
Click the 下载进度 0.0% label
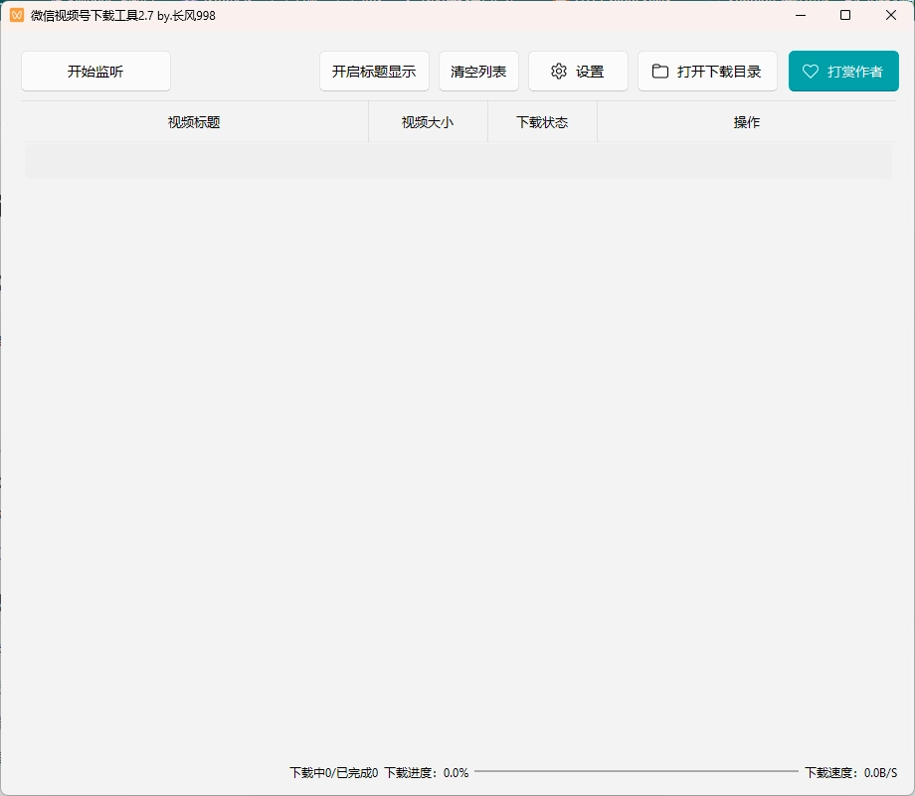click(x=427, y=773)
